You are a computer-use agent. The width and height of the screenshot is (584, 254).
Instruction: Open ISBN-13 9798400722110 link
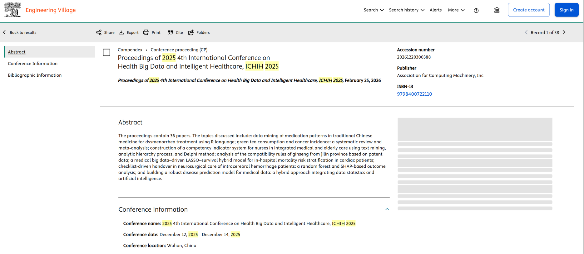point(414,94)
